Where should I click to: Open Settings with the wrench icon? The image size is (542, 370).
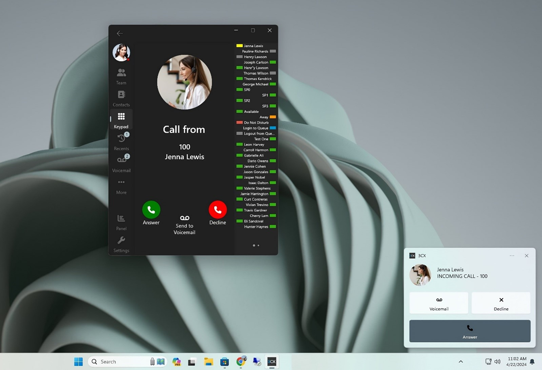(121, 244)
